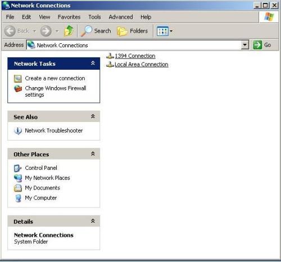The height and width of the screenshot is (262, 281).
Task: Open the Favorites menu
Action: tap(69, 17)
